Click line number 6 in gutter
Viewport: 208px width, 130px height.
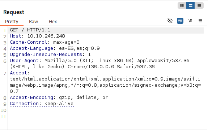coord(5,61)
